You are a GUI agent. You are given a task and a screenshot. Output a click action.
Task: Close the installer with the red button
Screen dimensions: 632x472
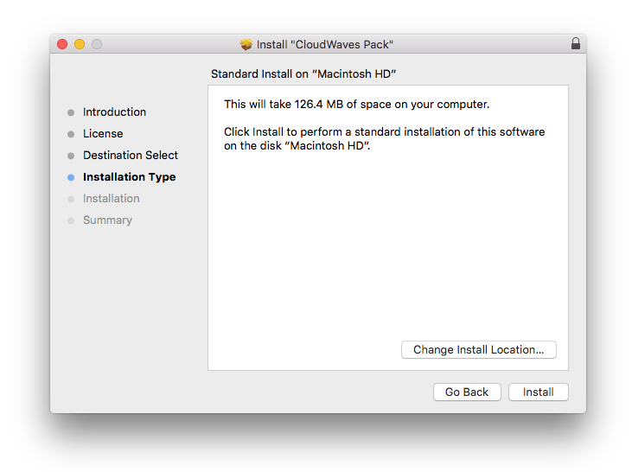click(x=62, y=44)
